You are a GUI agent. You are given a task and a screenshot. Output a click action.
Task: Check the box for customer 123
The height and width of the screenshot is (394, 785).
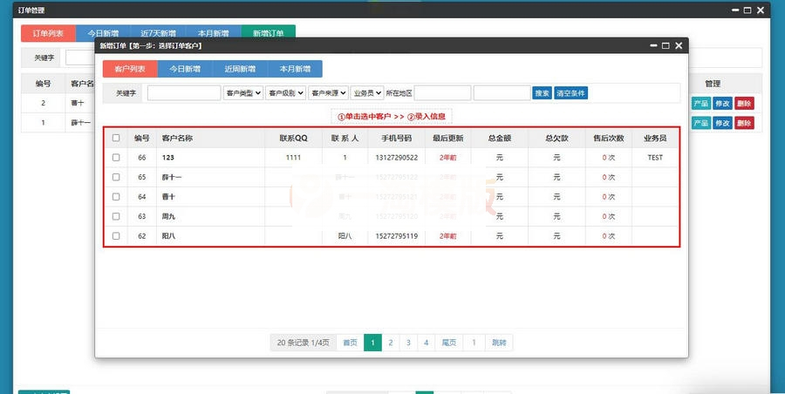(x=116, y=158)
